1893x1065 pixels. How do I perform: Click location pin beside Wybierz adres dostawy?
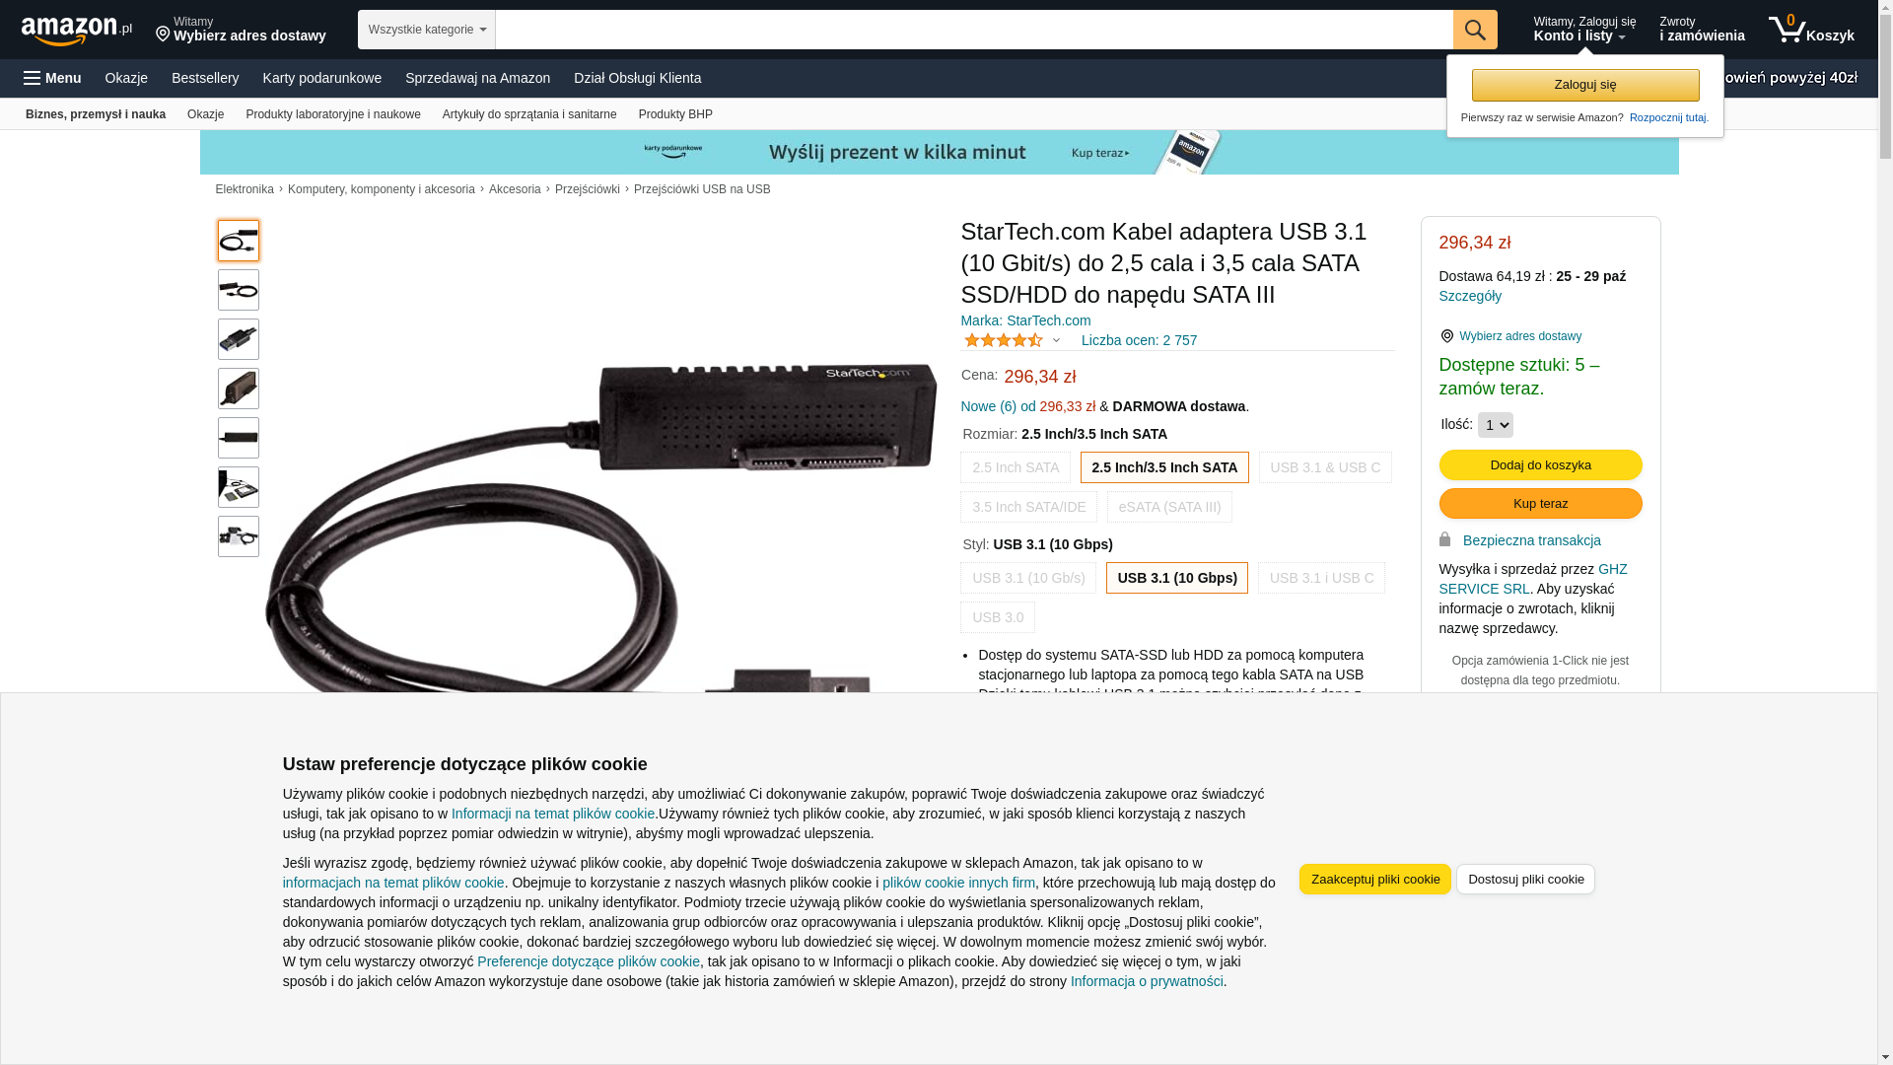click(x=1447, y=336)
